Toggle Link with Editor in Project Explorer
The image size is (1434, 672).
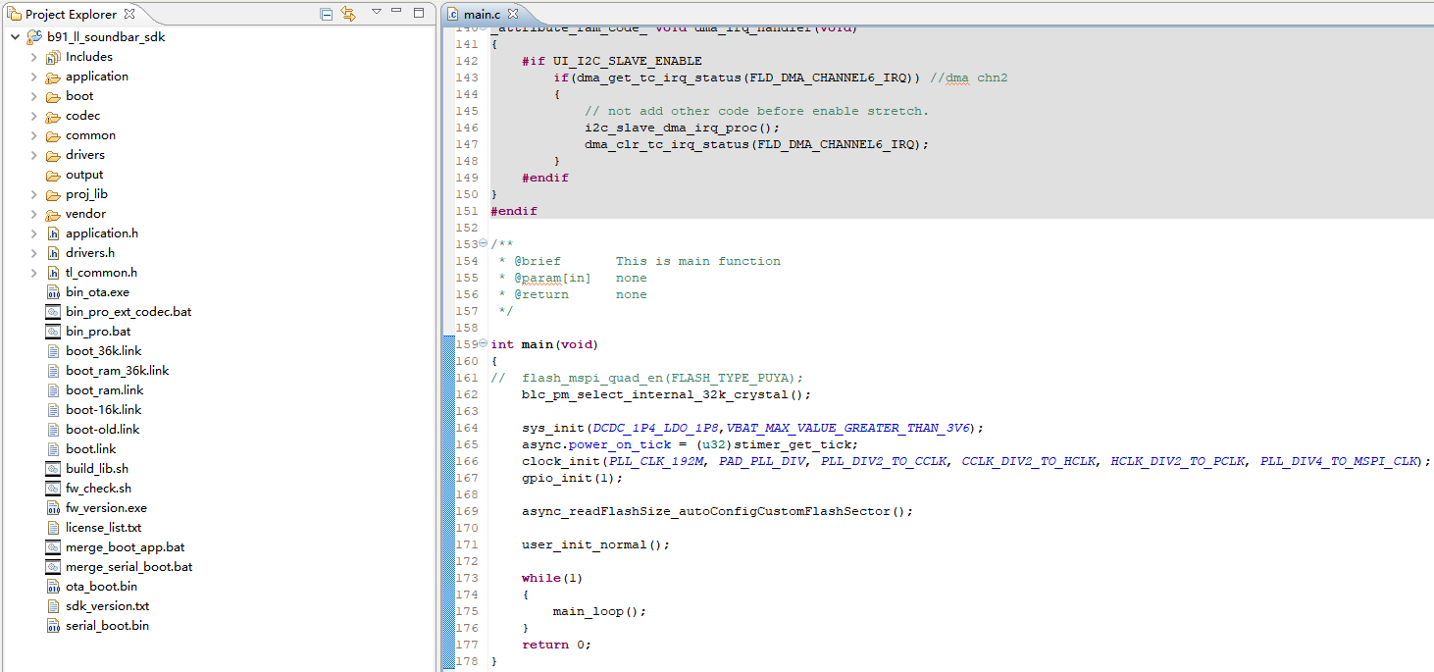pyautogui.click(x=348, y=14)
